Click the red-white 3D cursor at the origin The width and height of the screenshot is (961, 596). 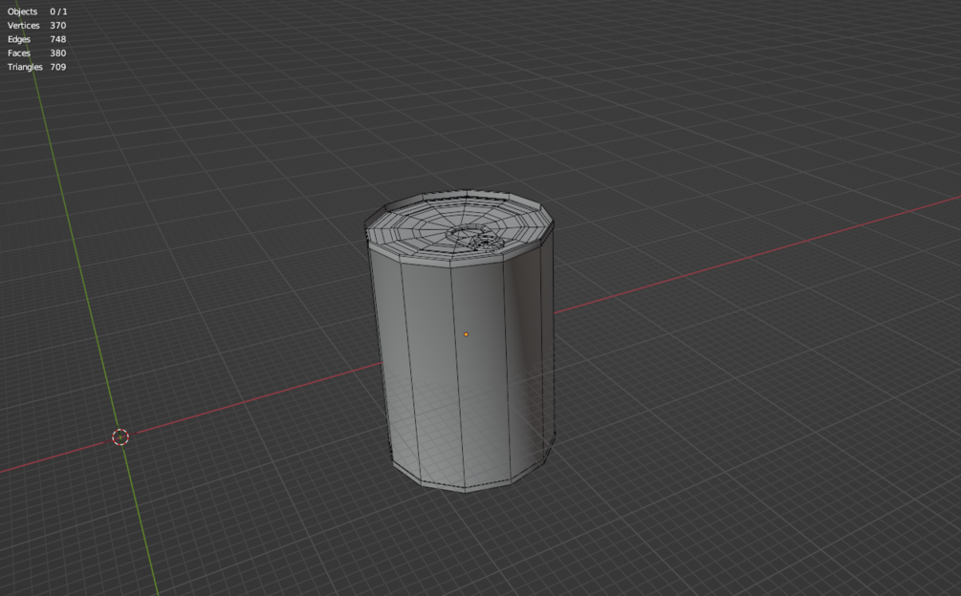[x=120, y=436]
